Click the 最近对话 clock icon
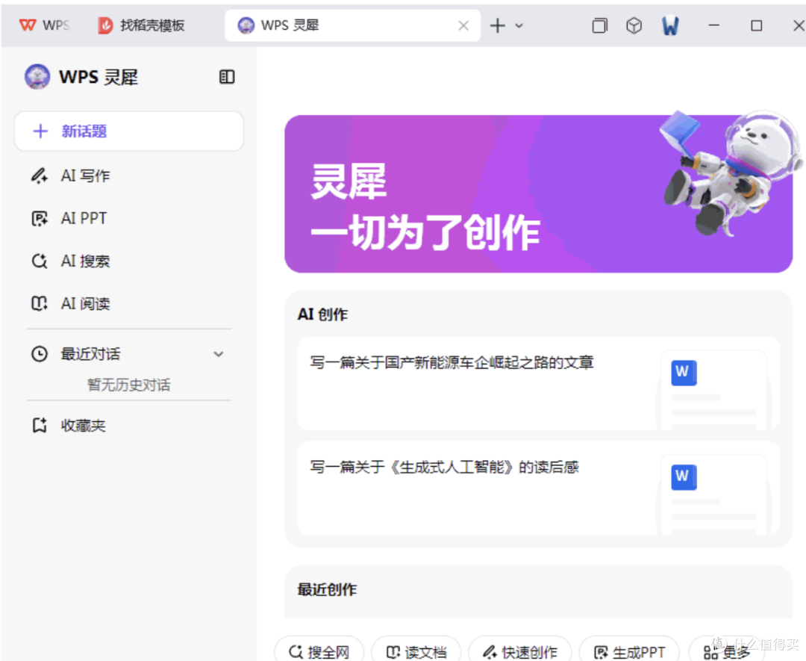Image resolution: width=806 pixels, height=661 pixels. coord(40,354)
